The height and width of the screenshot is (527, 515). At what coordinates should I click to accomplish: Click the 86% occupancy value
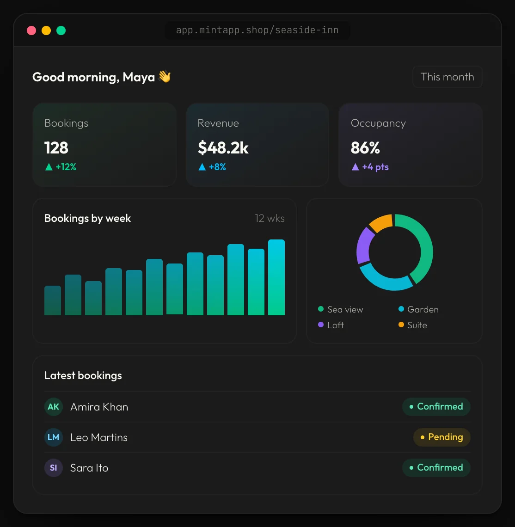(365, 148)
